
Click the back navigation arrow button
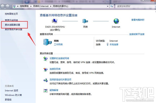(x=3, y=6)
